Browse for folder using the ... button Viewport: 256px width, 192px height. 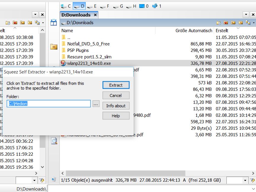click(96, 104)
